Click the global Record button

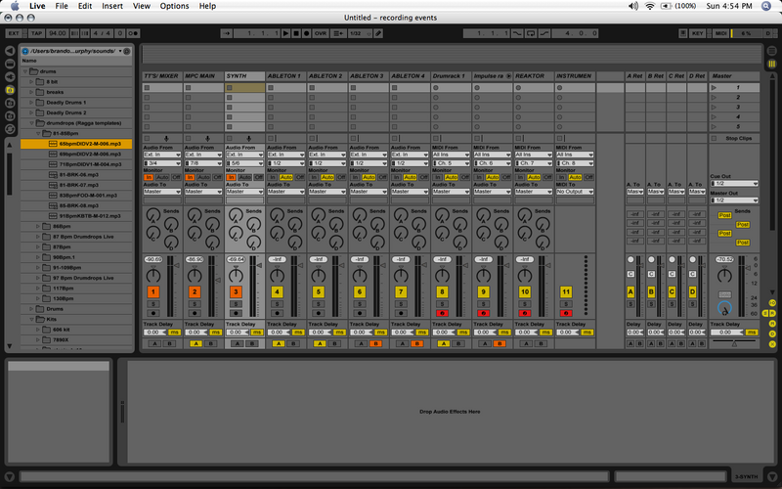307,33
